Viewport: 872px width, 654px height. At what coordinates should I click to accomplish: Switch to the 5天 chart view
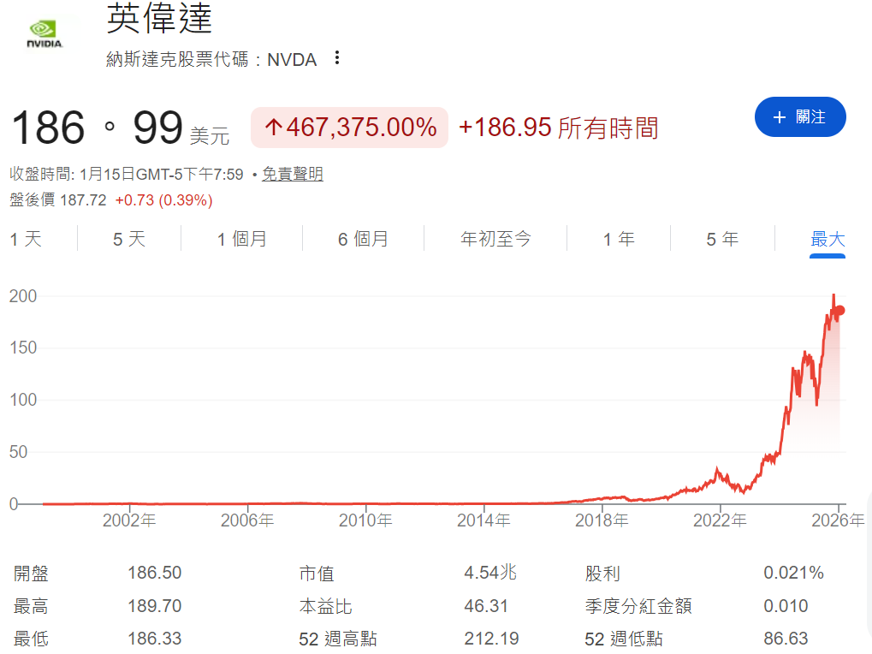[x=128, y=240]
